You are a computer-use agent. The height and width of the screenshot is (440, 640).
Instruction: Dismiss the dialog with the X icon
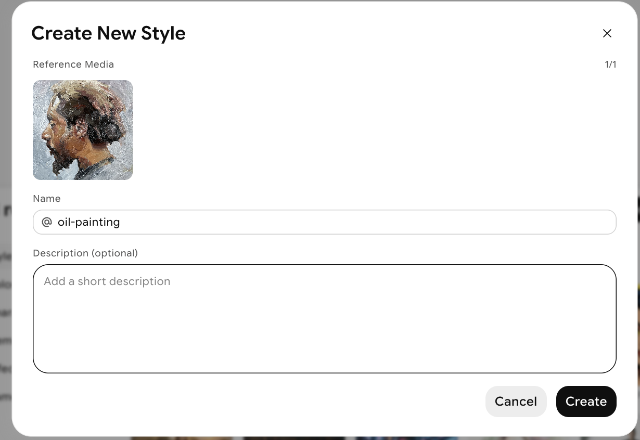click(x=607, y=33)
